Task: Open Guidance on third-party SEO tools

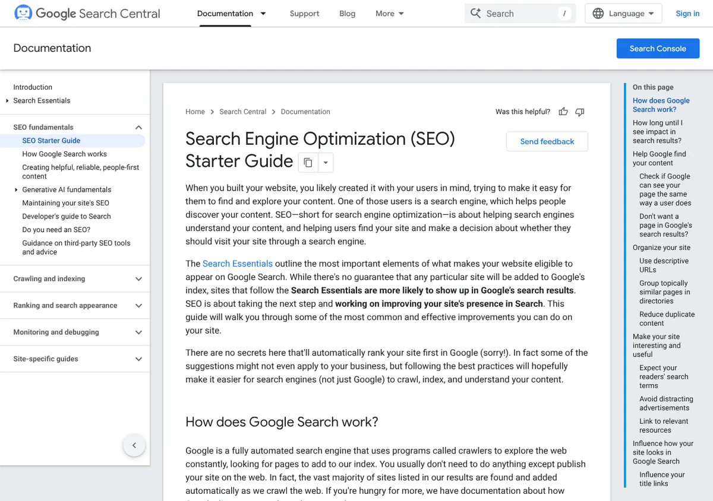Action: tap(76, 248)
